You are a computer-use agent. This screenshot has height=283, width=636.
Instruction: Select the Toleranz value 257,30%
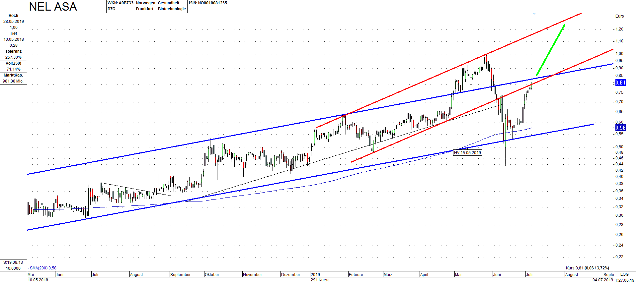click(13, 57)
